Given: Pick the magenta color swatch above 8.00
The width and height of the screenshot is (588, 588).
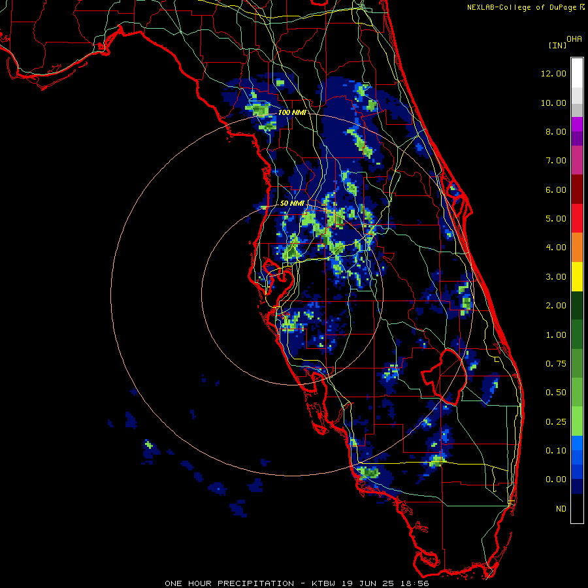Looking at the screenshot, I should (577, 124).
